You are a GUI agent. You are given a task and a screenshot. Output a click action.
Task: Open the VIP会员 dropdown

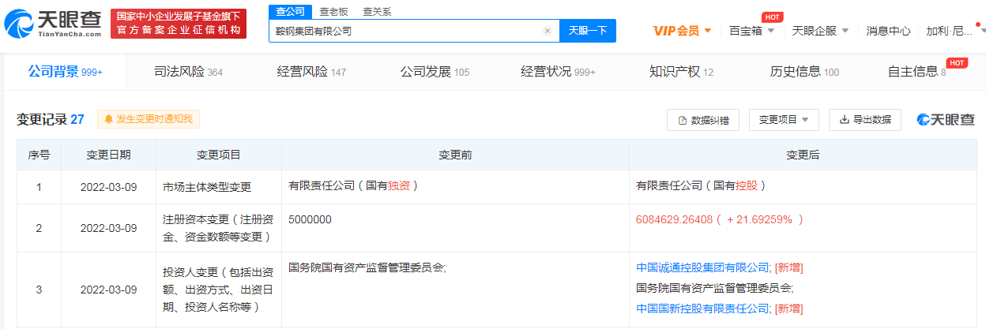tap(683, 31)
